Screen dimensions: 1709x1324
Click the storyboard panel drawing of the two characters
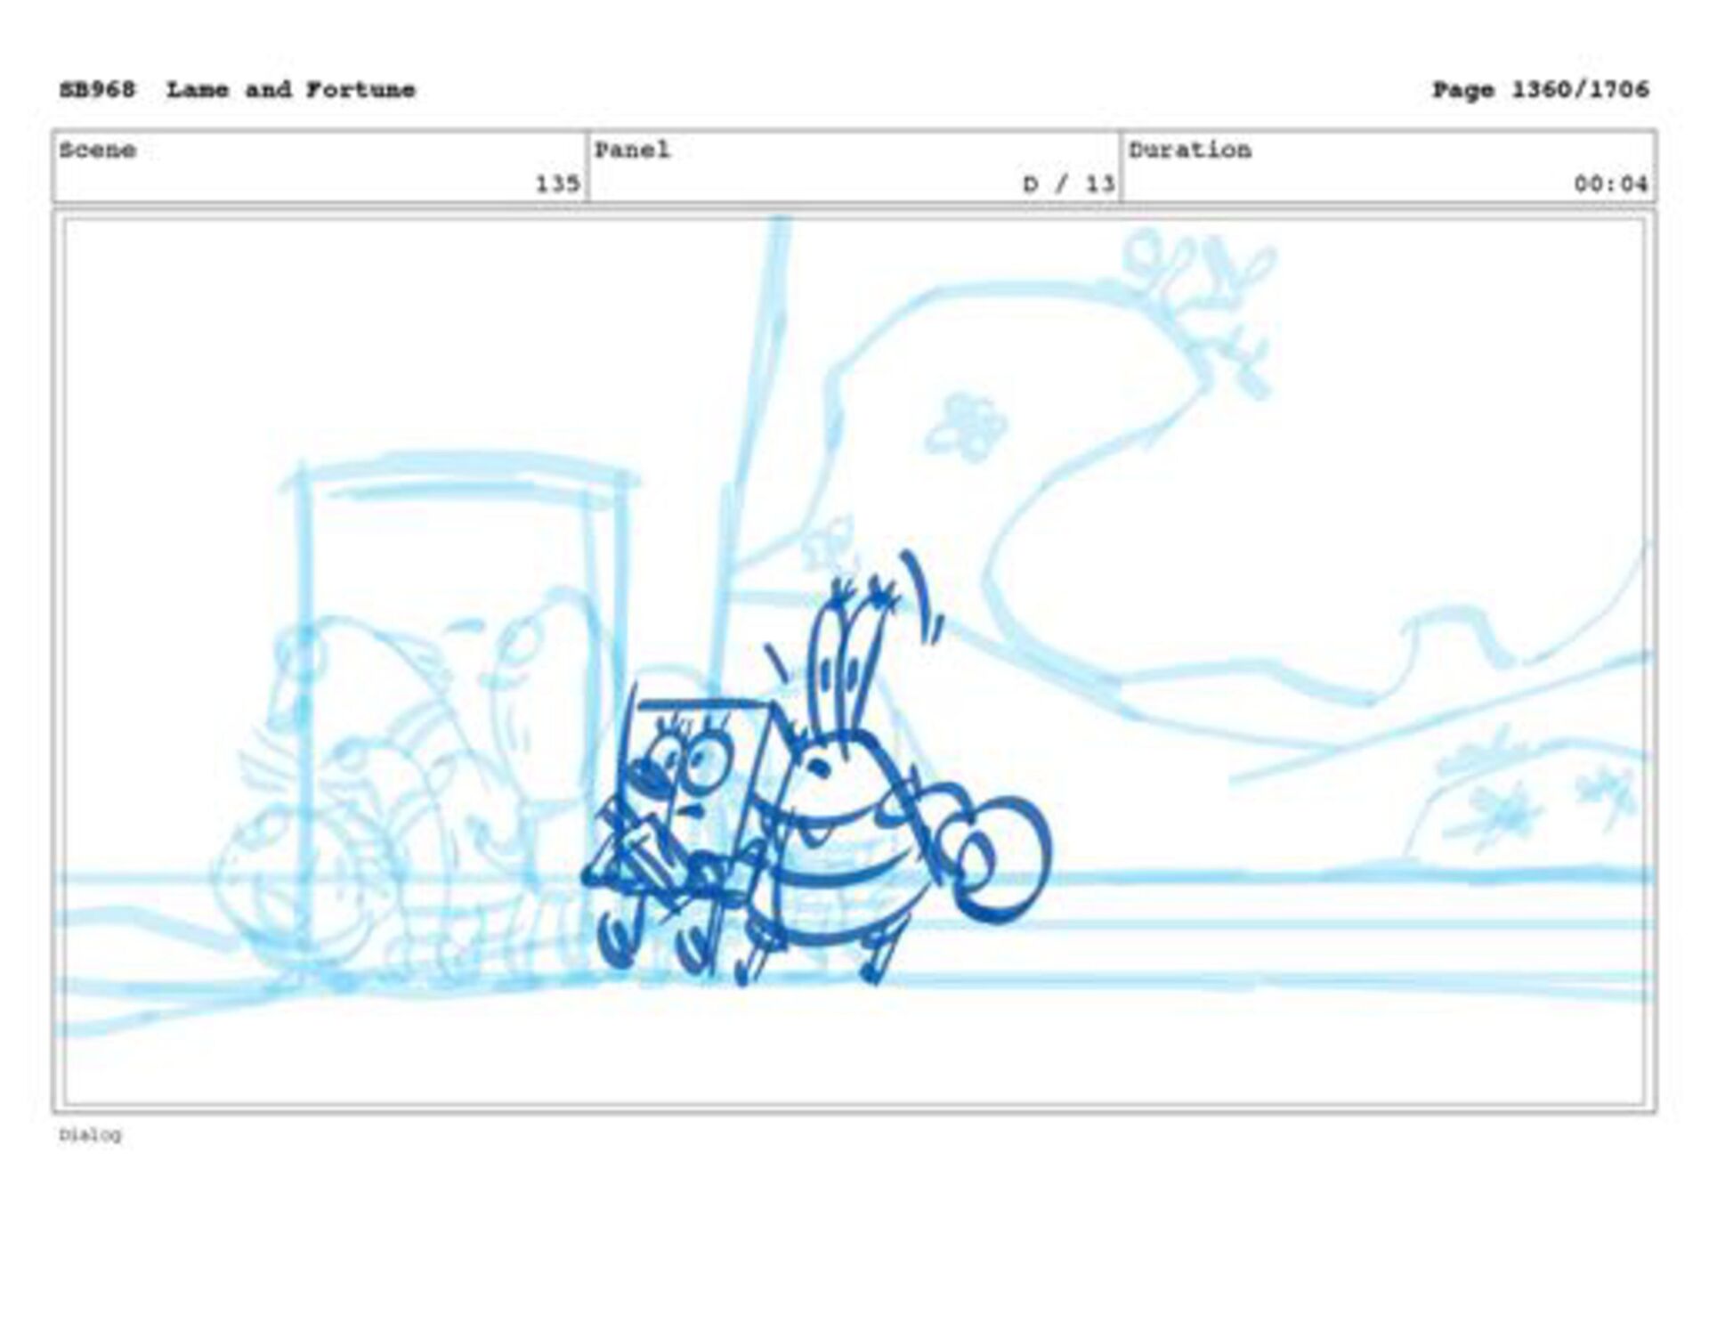point(854,662)
